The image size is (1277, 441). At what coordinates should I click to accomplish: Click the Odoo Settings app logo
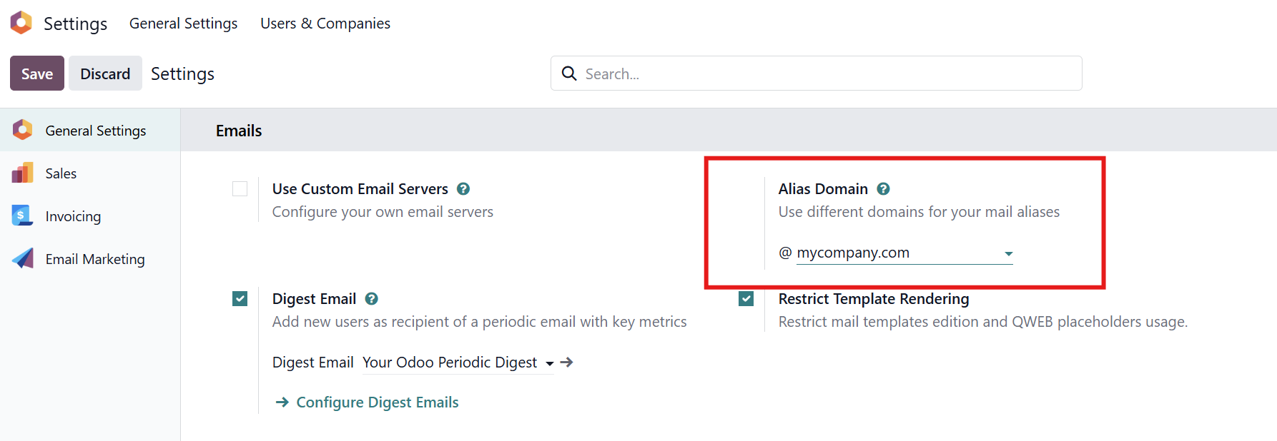[x=21, y=23]
